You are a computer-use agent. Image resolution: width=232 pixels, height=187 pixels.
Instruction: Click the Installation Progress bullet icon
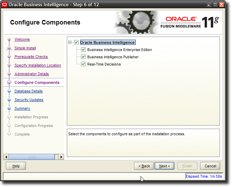point(9,117)
